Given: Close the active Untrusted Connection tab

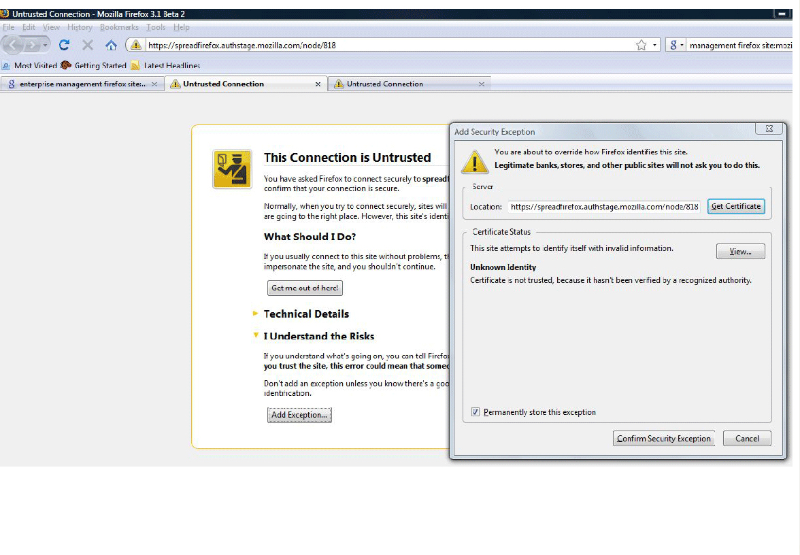Looking at the screenshot, I should 318,84.
